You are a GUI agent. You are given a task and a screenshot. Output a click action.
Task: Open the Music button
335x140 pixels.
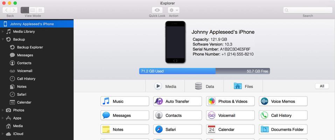(x=125, y=101)
